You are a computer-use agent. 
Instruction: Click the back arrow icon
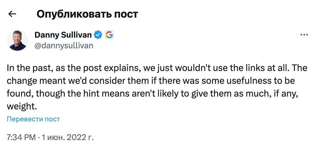[13, 14]
